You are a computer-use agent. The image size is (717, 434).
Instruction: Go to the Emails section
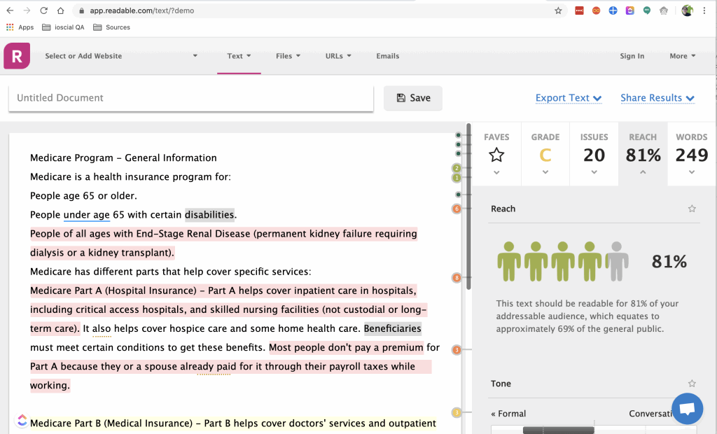point(388,56)
